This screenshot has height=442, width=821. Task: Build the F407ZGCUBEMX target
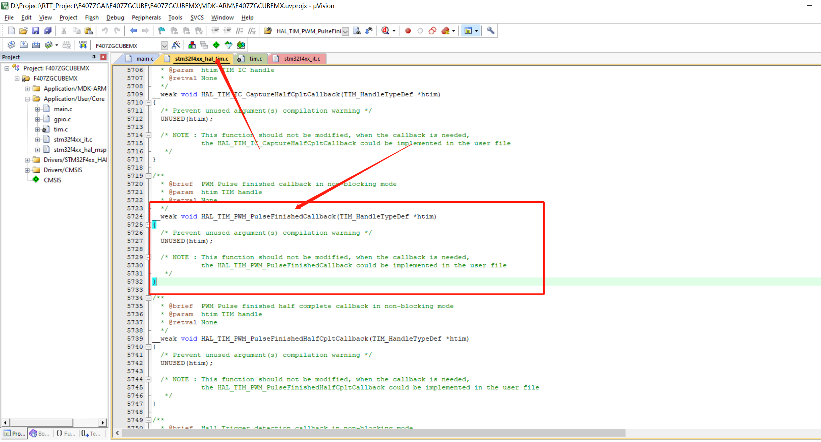click(x=24, y=44)
